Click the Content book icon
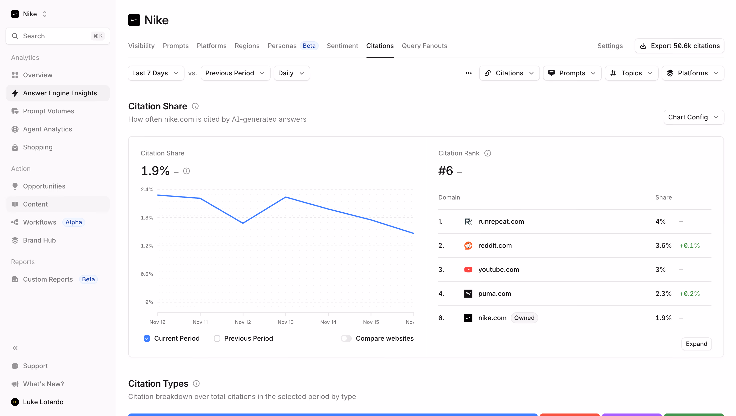Screen dimensions: 736x416 coord(15,204)
